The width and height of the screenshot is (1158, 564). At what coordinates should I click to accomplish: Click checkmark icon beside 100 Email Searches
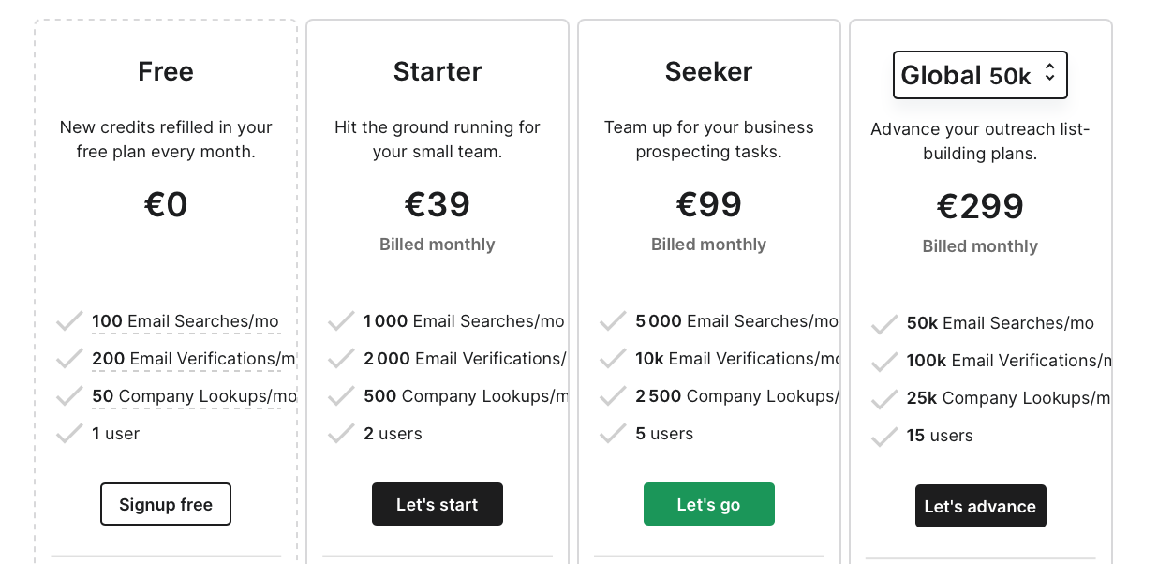[x=69, y=321]
